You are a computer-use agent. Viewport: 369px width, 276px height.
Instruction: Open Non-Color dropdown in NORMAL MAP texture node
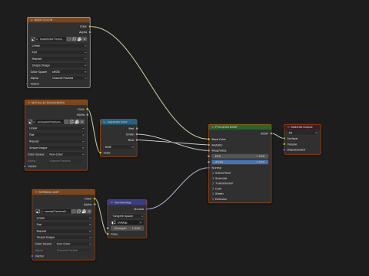[74, 244]
